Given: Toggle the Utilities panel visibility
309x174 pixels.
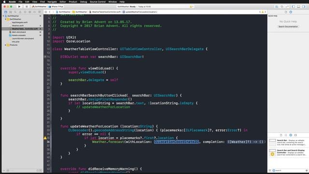Looking at the screenshot, I should click(x=304, y=7).
